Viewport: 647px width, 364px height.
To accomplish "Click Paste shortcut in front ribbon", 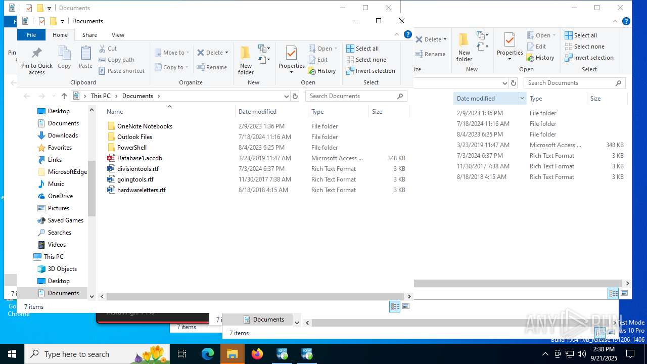I will coord(122,71).
